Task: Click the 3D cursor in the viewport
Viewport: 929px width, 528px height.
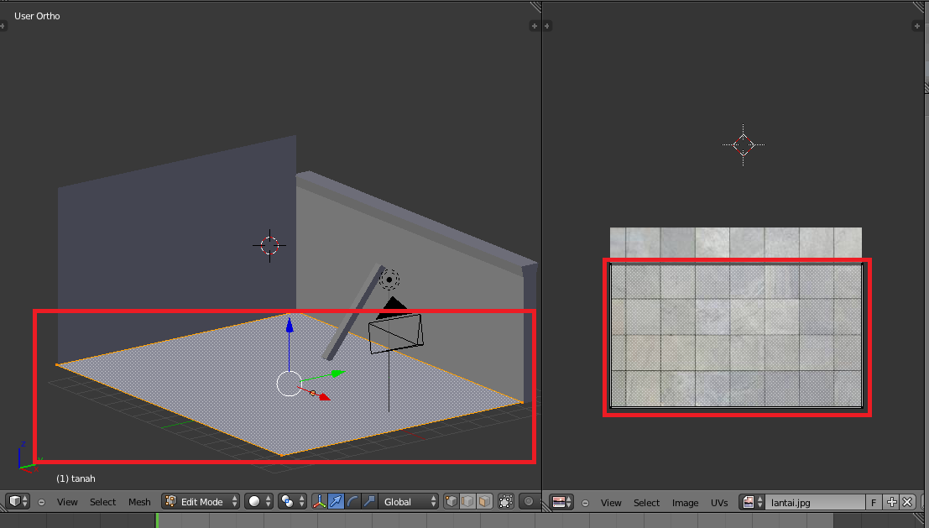Action: 269,245
